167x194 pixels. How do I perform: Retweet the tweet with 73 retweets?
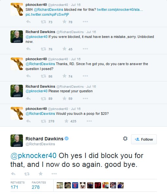tap(44, 22)
